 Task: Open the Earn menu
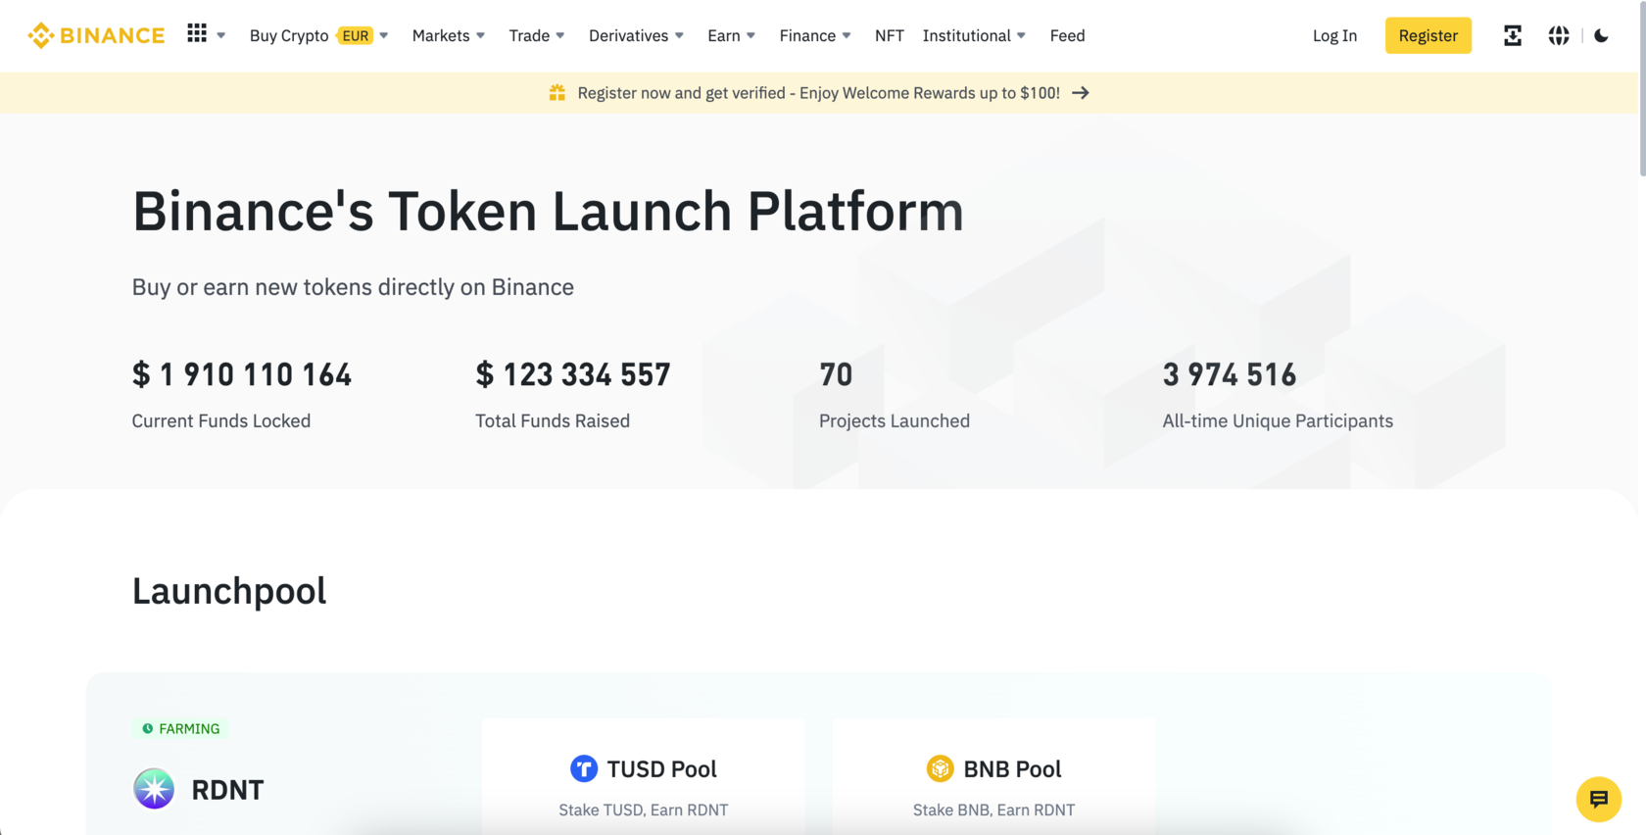(x=731, y=35)
